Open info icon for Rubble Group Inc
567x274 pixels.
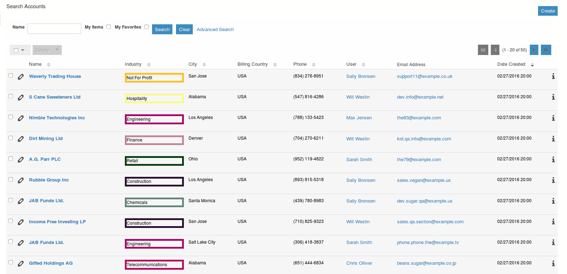553,180
